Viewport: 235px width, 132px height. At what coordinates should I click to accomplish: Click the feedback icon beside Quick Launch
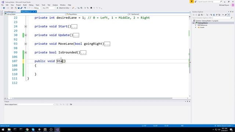point(196,1)
